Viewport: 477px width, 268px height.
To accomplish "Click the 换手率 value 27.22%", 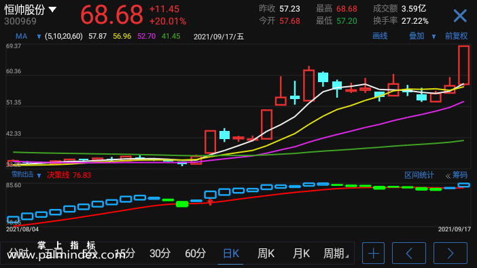I will coord(415,21).
